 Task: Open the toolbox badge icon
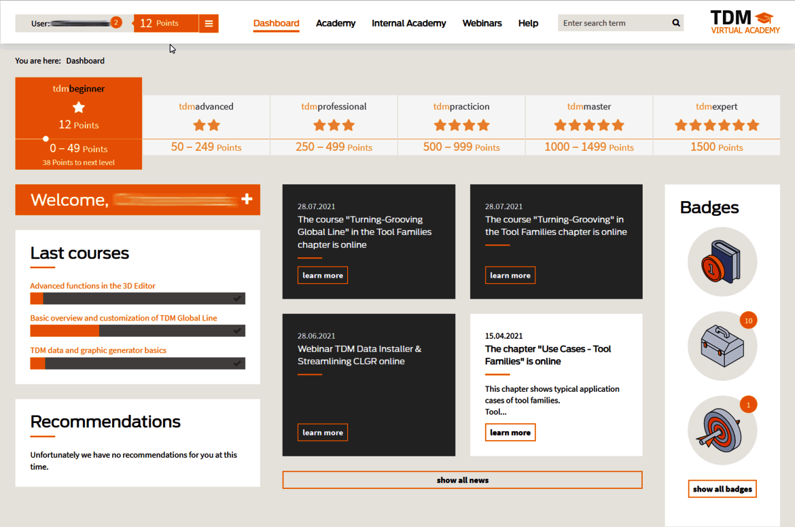pyautogui.click(x=722, y=346)
